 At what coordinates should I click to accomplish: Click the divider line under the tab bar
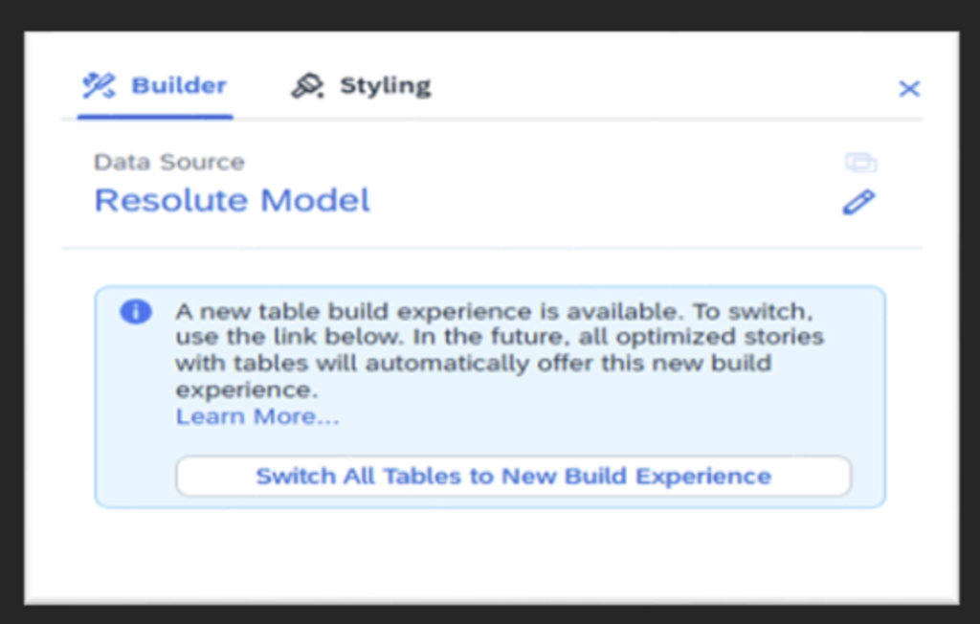click(x=574, y=119)
